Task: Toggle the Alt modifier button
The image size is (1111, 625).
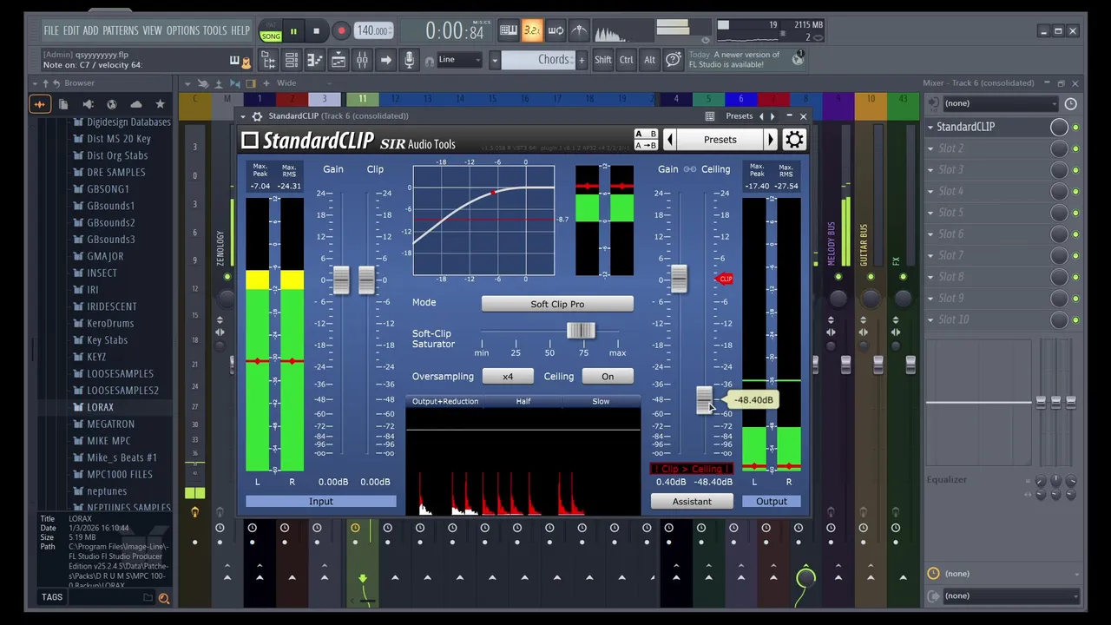Action: [x=649, y=60]
